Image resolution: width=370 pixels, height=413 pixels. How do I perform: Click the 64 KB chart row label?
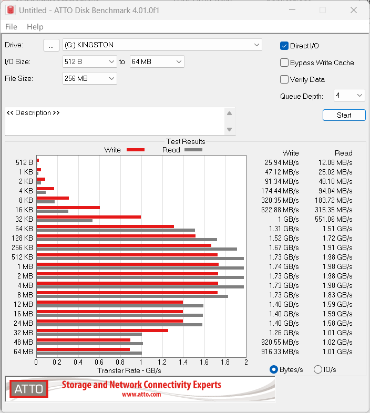pos(24,229)
